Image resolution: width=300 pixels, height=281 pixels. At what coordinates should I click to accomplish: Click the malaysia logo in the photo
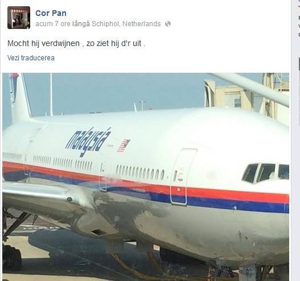[88, 142]
